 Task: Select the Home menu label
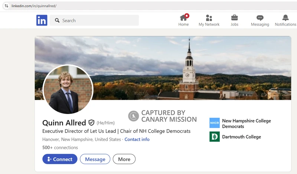tap(183, 24)
